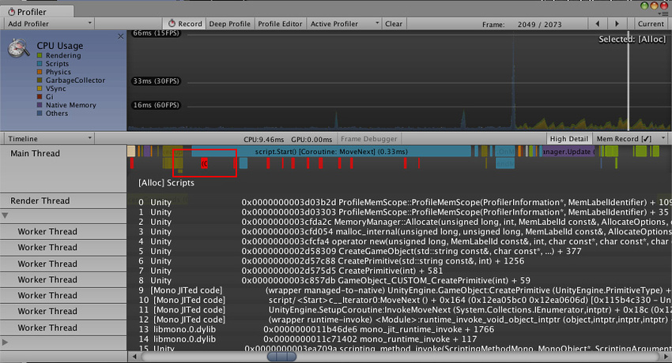Image resolution: width=672 pixels, height=363 pixels.
Task: Start recording with the Record button
Action: (186, 24)
